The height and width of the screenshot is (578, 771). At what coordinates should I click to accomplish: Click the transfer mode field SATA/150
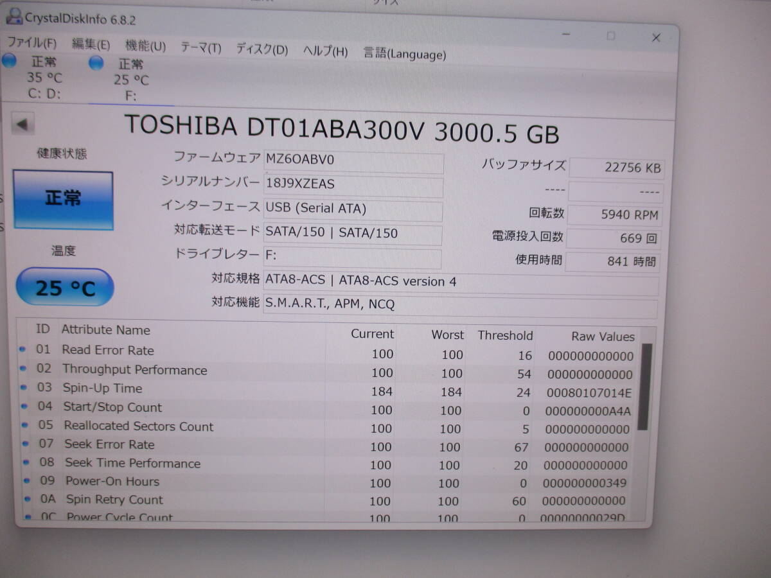coord(353,233)
